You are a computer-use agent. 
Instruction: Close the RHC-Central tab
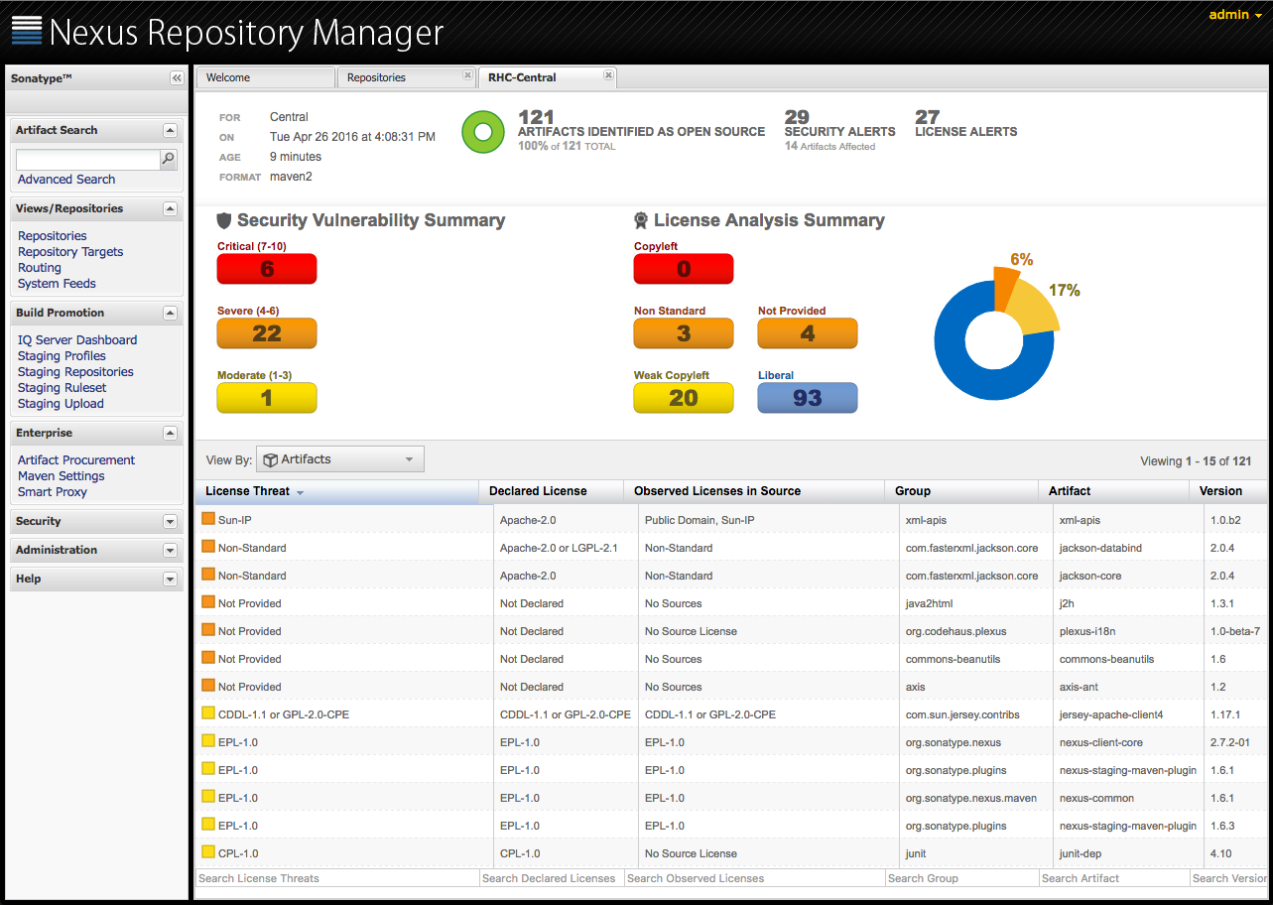point(608,75)
